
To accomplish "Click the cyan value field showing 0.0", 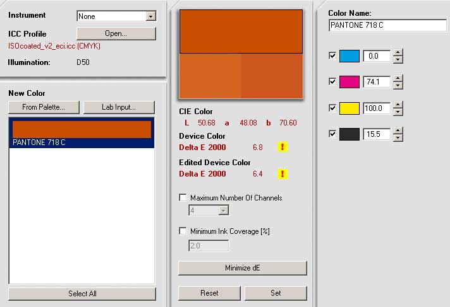I will coord(377,56).
